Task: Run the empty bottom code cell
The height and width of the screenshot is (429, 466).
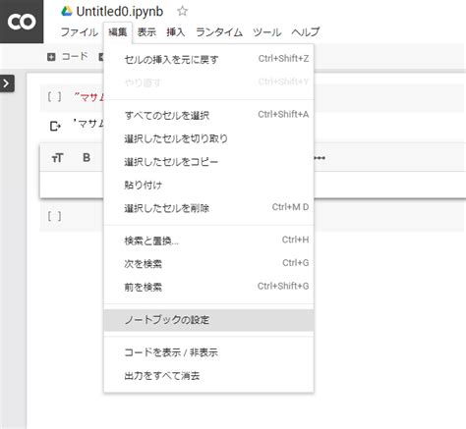Action: [x=54, y=216]
